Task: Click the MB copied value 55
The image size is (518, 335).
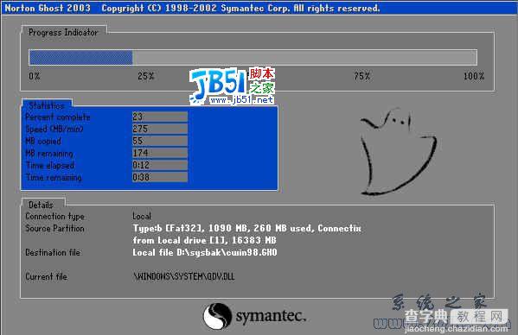Action: (x=160, y=141)
